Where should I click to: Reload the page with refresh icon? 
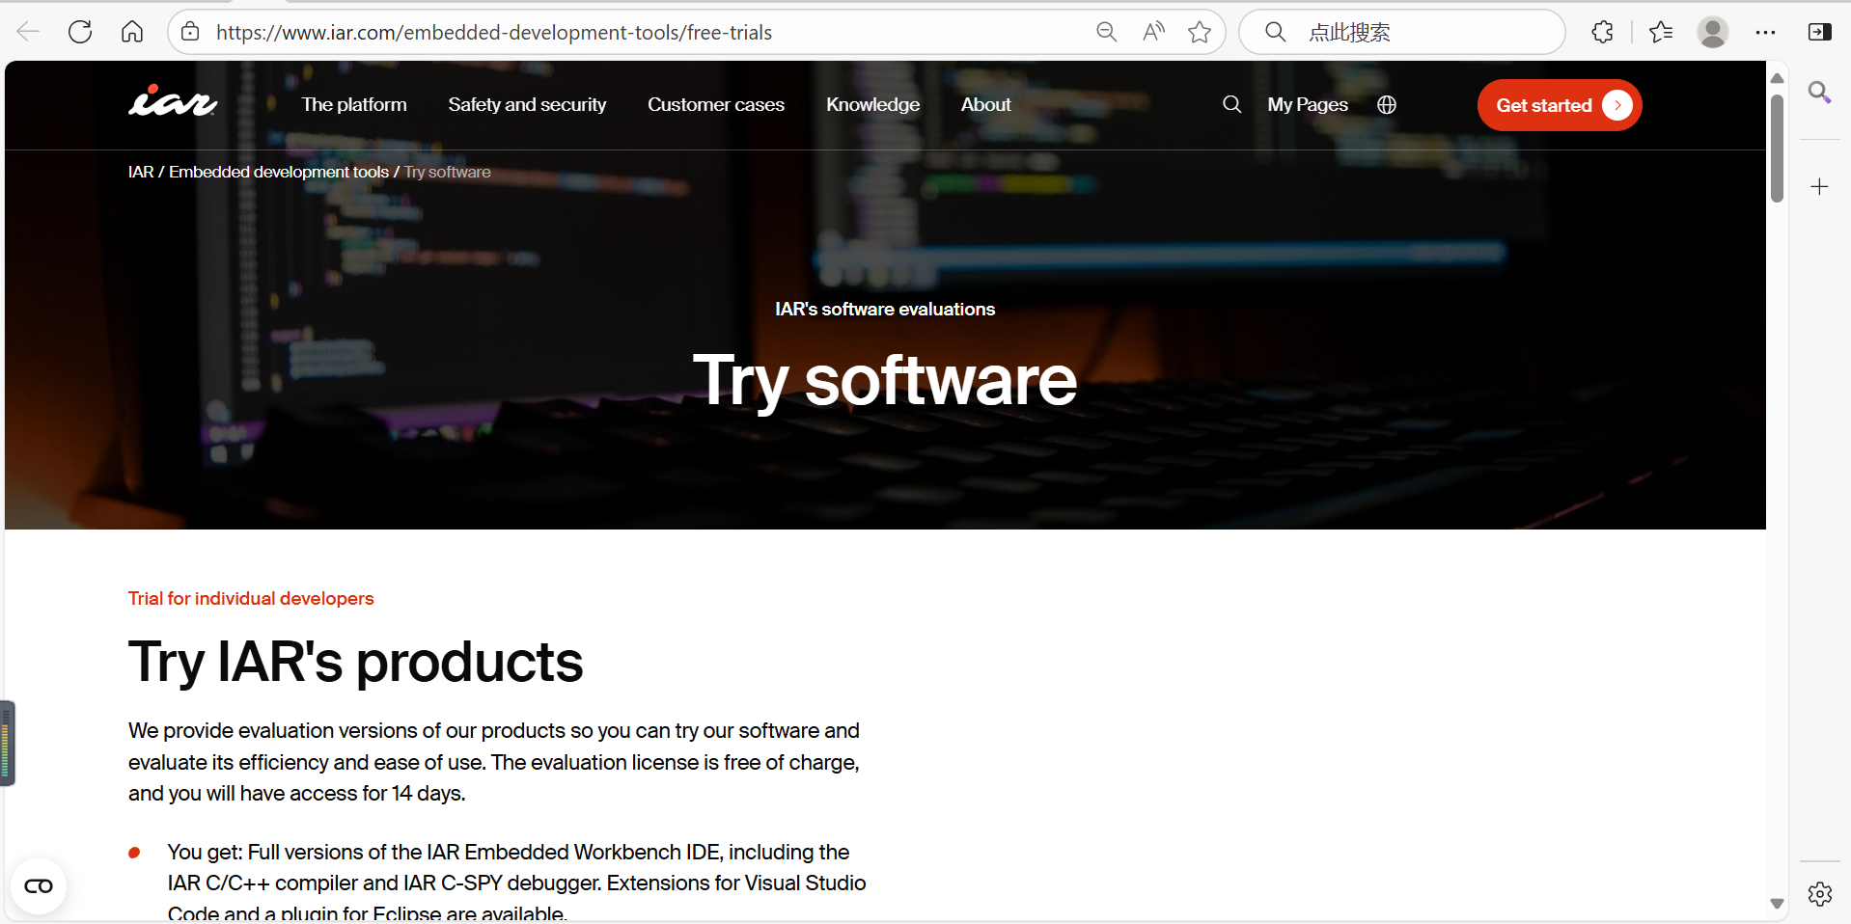coord(80,32)
